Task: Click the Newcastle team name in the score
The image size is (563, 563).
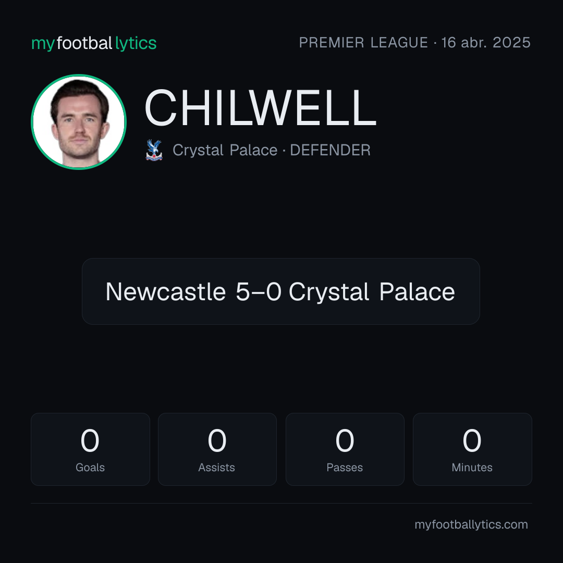Action: (166, 291)
